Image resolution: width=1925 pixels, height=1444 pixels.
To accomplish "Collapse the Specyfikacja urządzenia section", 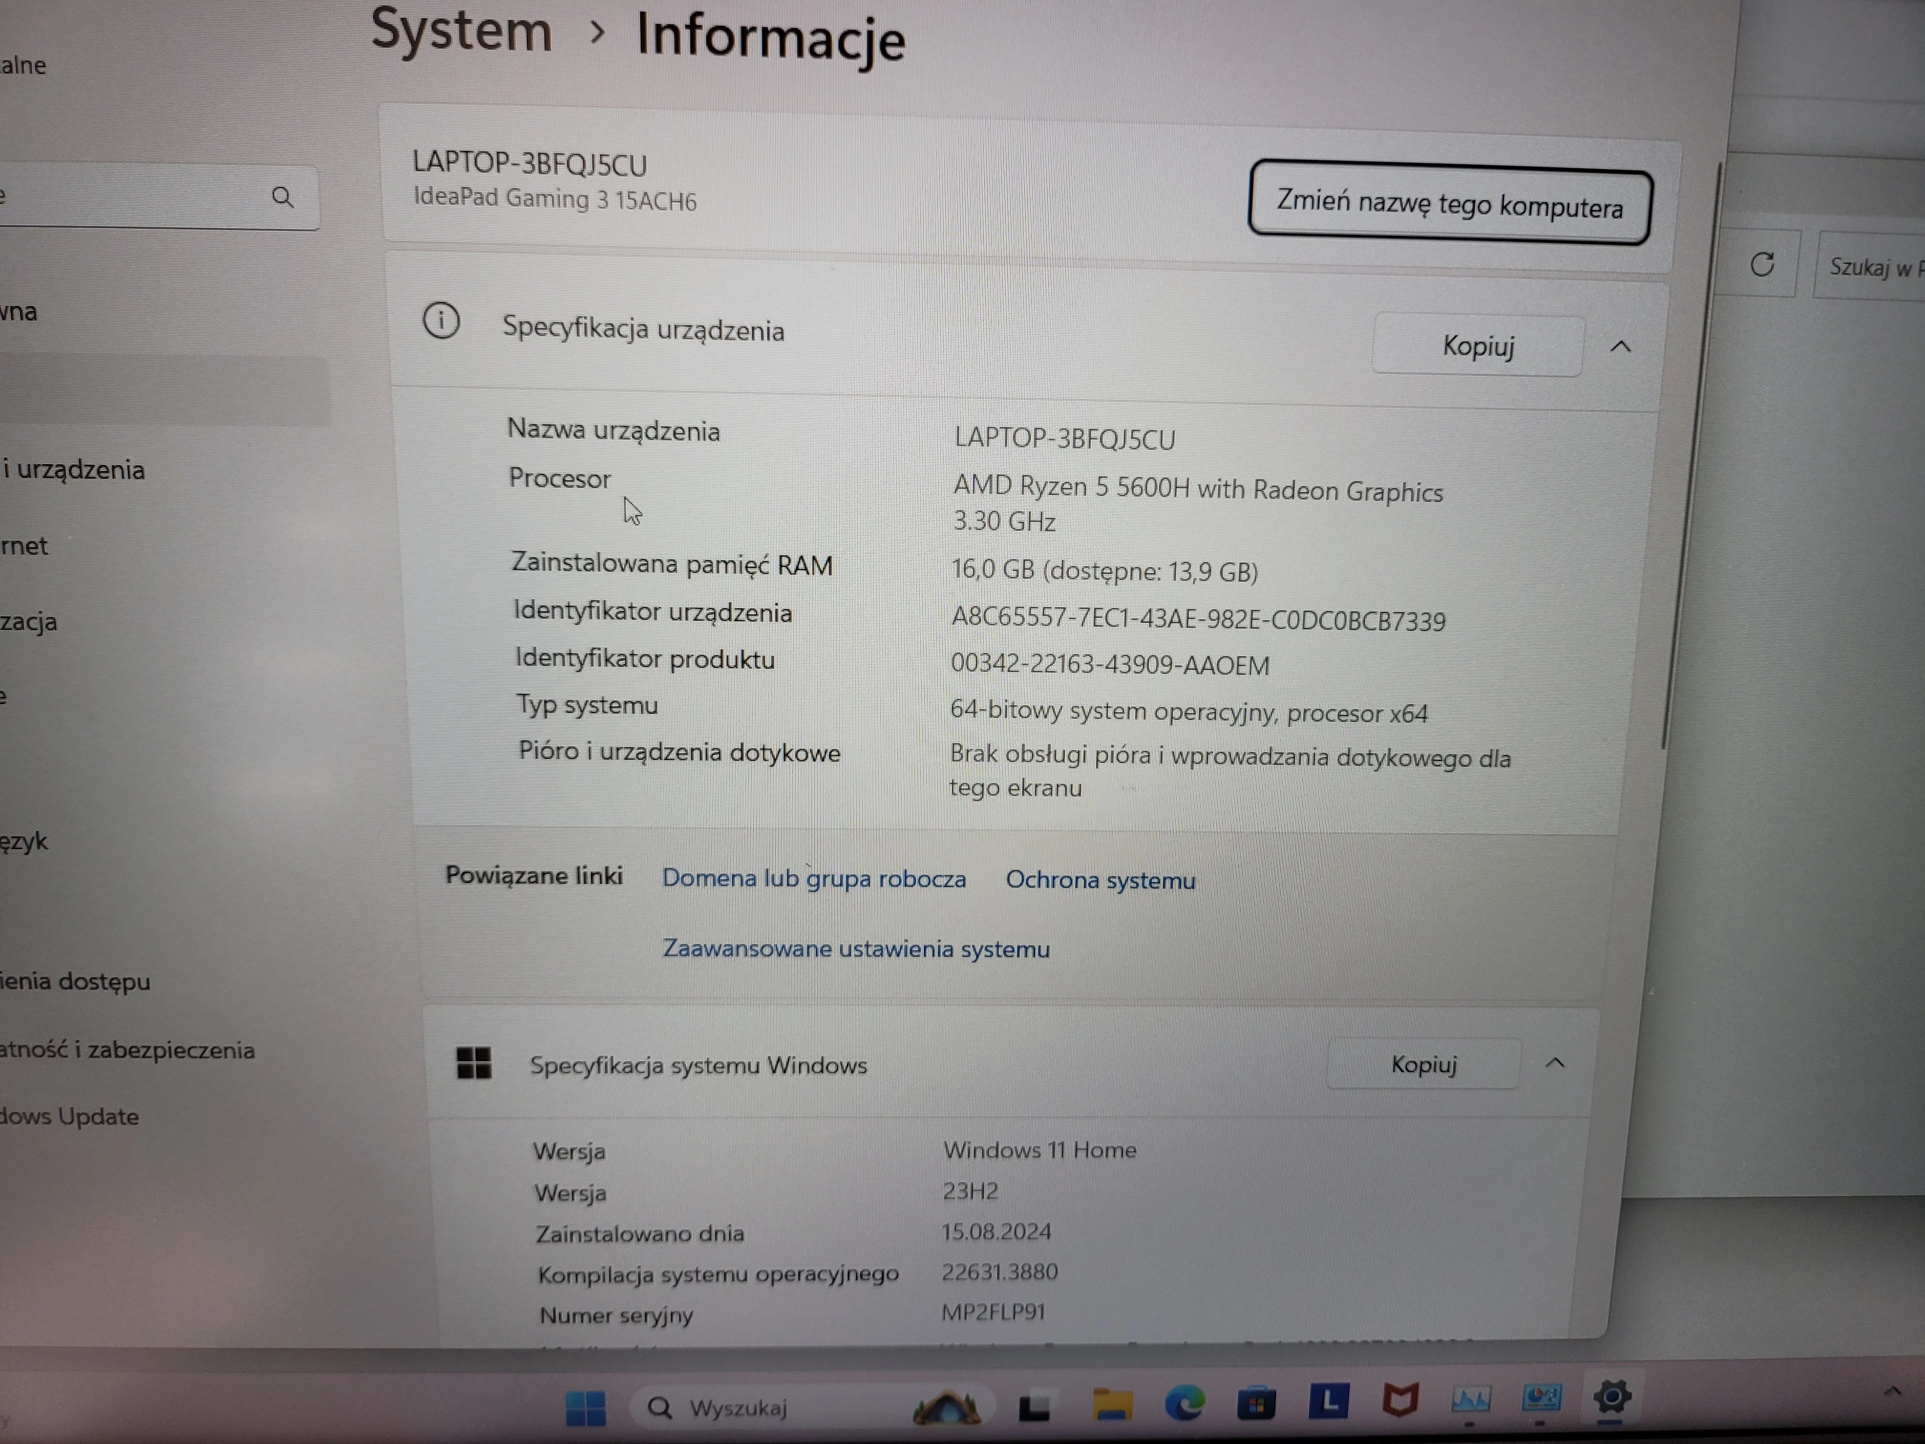I will click(1620, 346).
